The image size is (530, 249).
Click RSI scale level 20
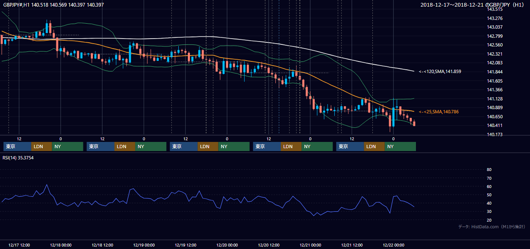489,220
